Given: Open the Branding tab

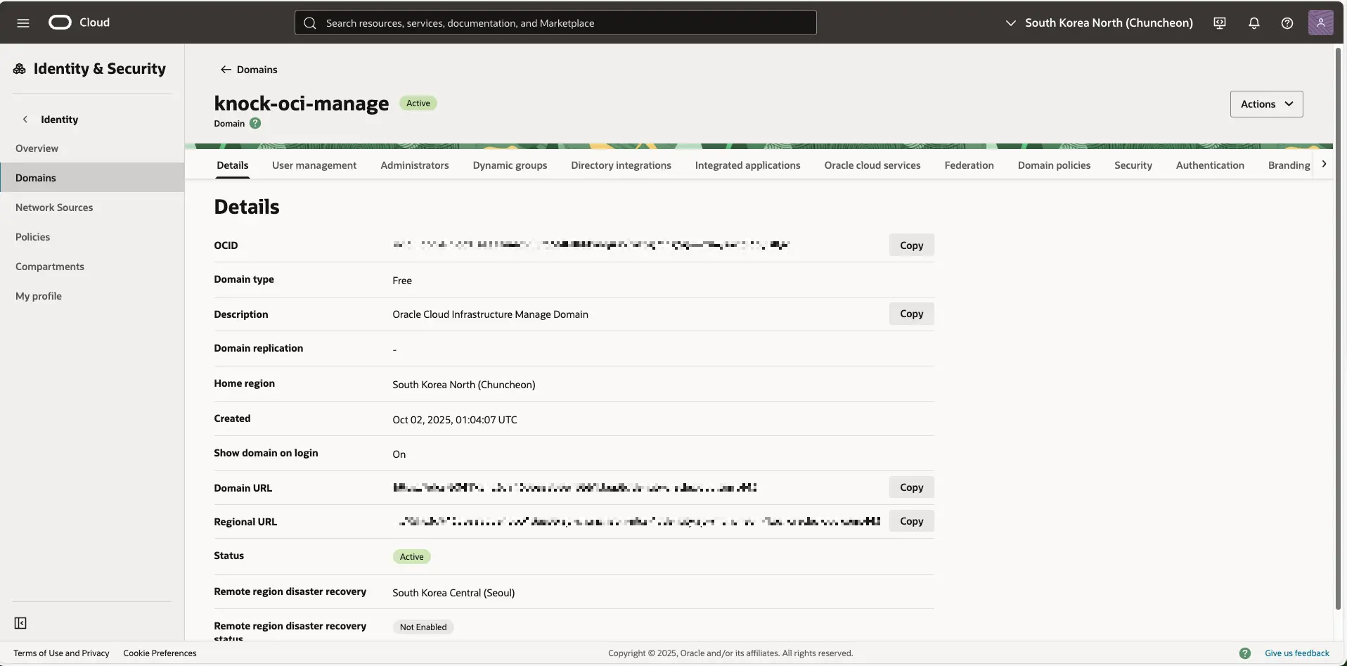Looking at the screenshot, I should click(x=1289, y=165).
